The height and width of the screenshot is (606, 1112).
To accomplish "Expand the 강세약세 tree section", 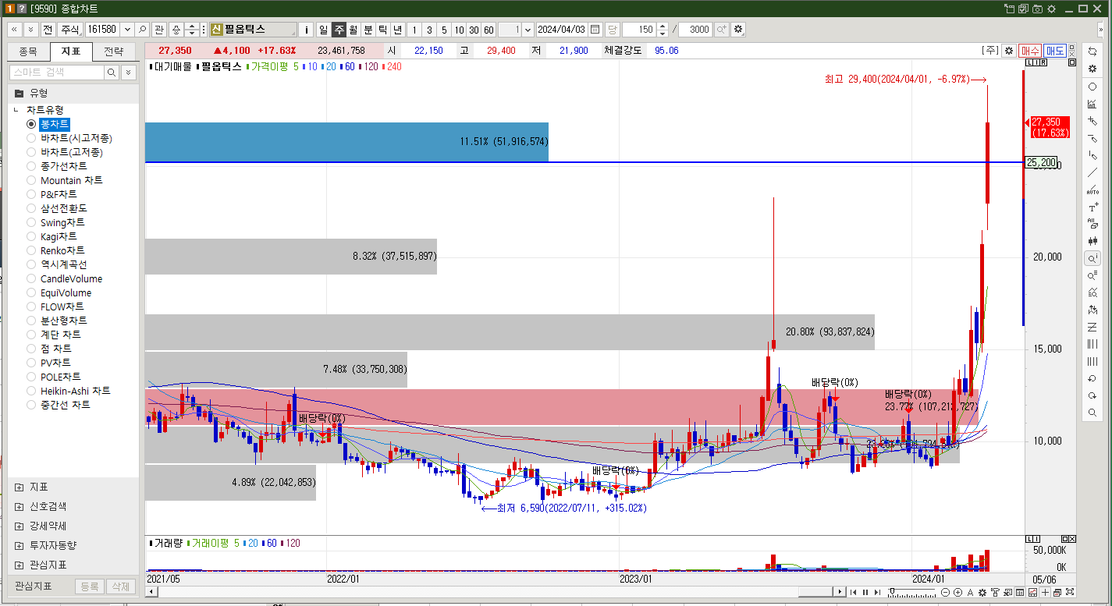I will click(19, 526).
